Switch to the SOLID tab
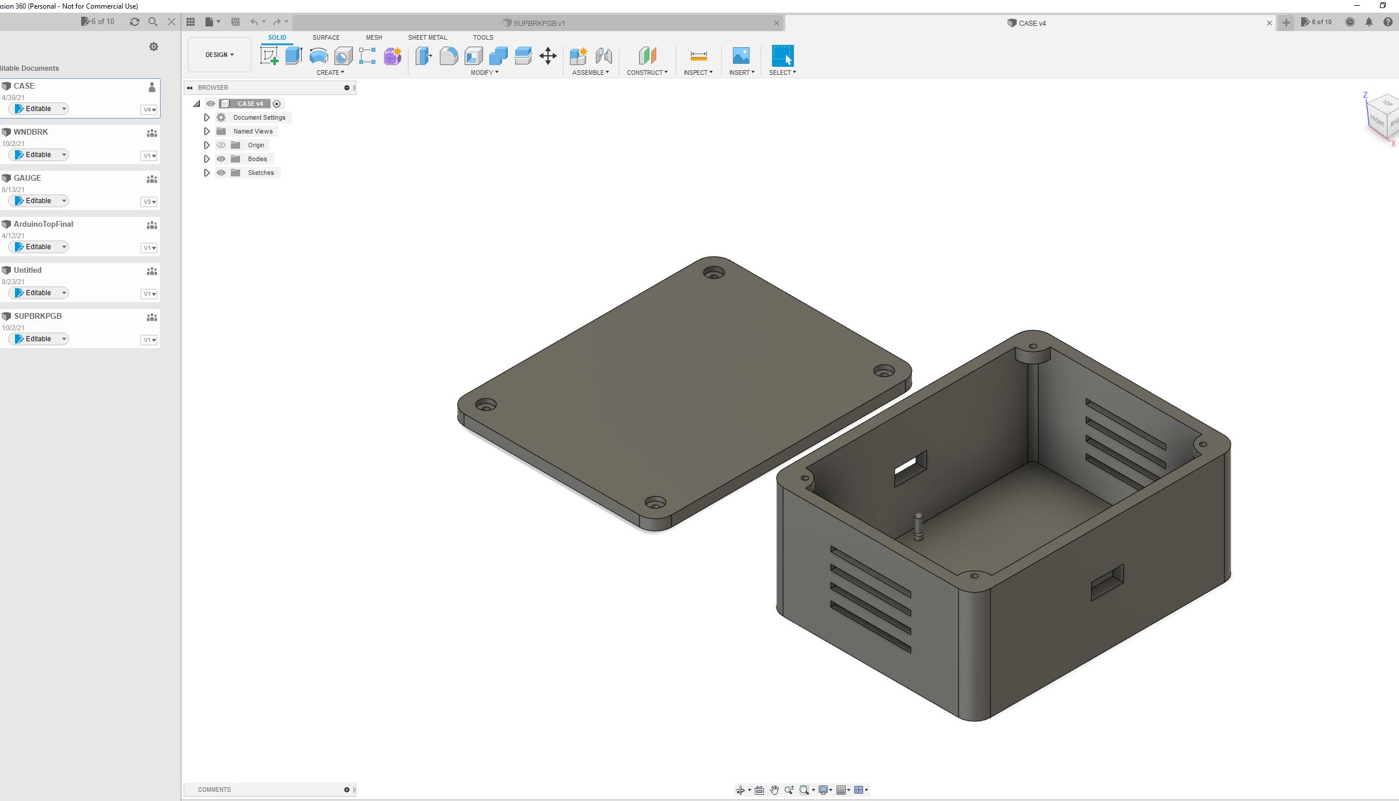Viewport: 1399px width, 801px height. (277, 37)
